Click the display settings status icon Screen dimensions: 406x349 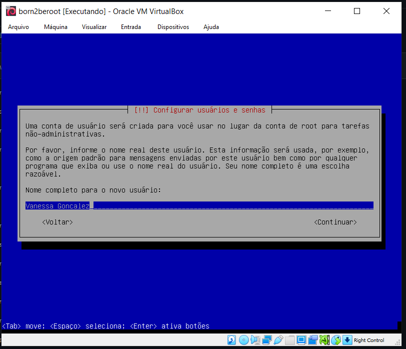click(x=301, y=340)
